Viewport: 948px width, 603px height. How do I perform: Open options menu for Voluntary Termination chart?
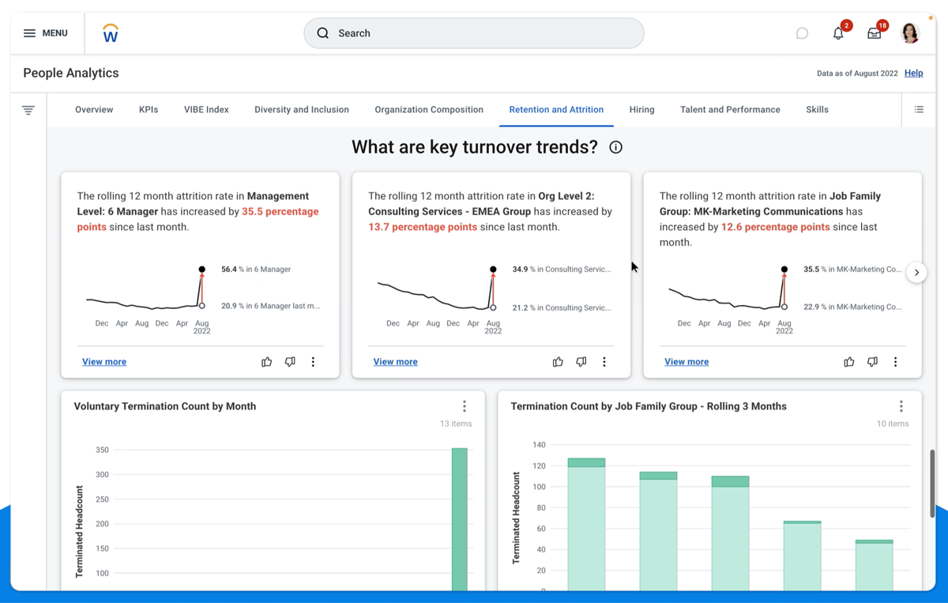(x=465, y=406)
